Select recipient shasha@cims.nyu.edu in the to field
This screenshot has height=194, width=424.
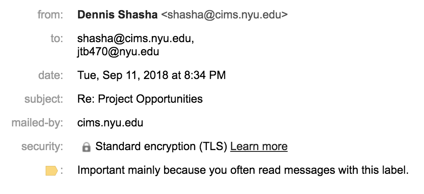(x=135, y=39)
